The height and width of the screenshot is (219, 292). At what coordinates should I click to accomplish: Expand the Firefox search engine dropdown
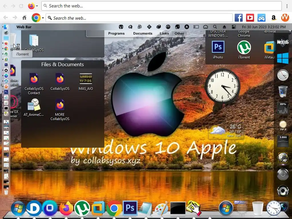point(37,6)
